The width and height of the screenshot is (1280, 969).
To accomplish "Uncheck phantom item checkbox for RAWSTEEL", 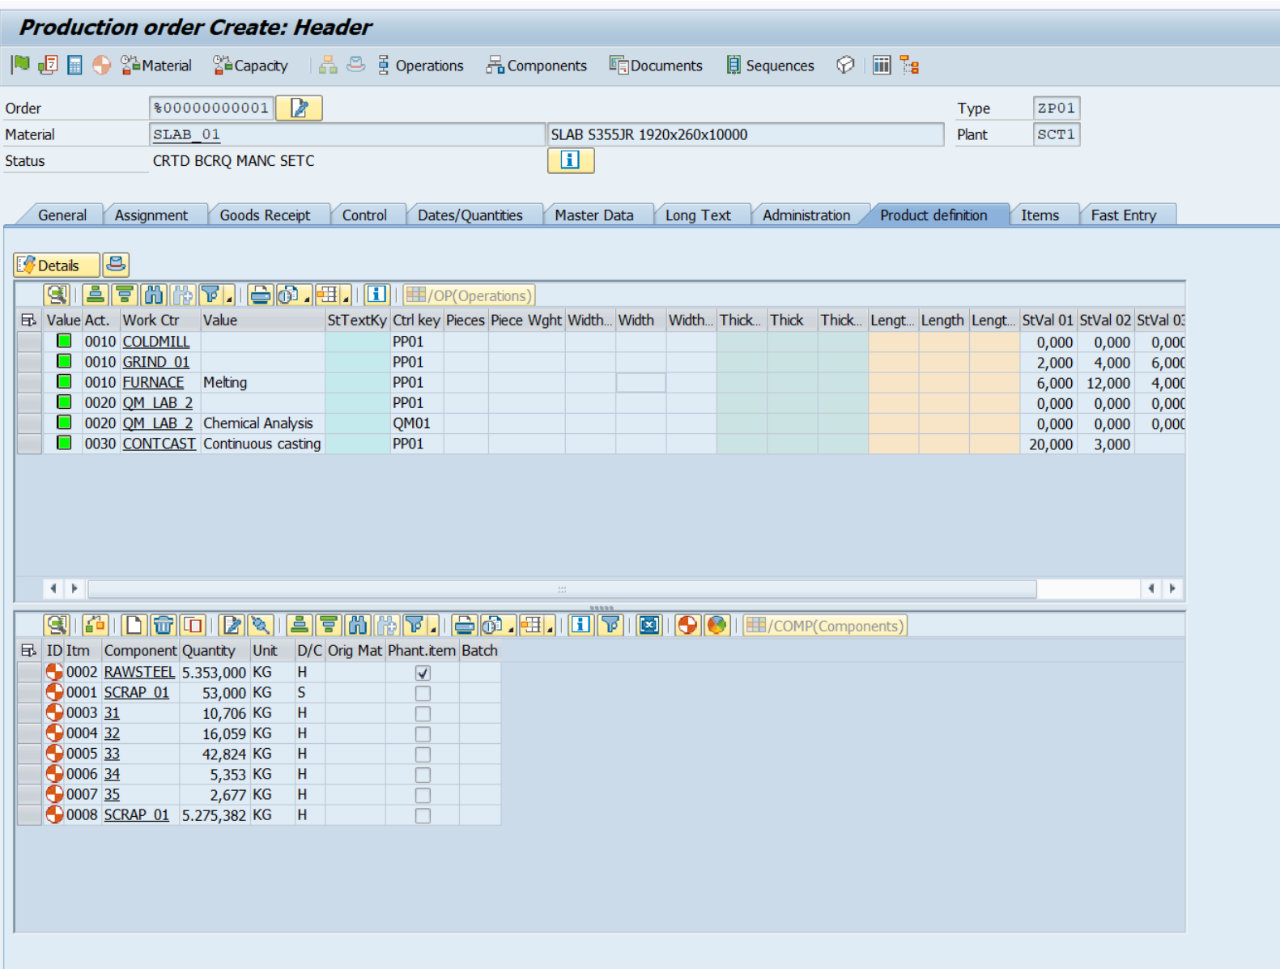I will point(423,673).
